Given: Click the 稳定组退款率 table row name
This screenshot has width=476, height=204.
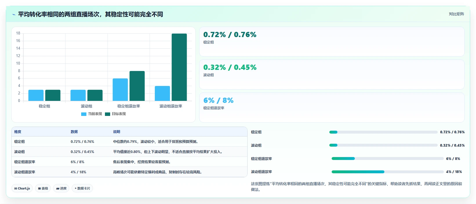Looking at the screenshot, I should coord(25,162).
